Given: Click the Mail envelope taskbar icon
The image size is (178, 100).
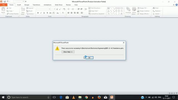Looking at the screenshot, I should [105, 97].
